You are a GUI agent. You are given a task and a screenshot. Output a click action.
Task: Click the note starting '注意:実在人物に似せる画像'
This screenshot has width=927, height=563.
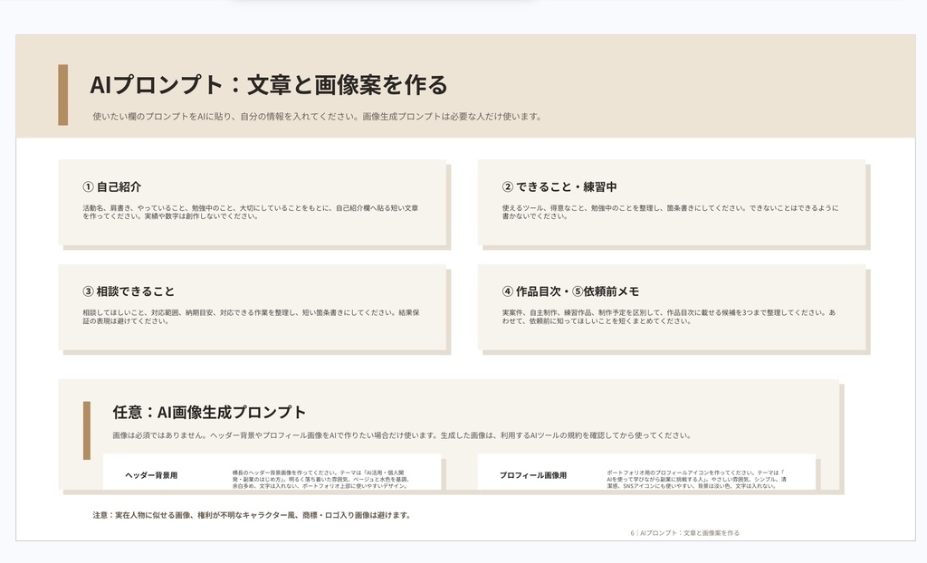point(252,515)
